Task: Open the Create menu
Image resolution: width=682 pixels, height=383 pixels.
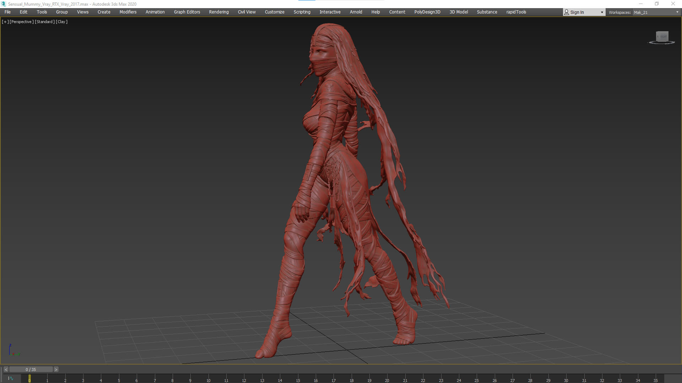Action: click(x=104, y=12)
